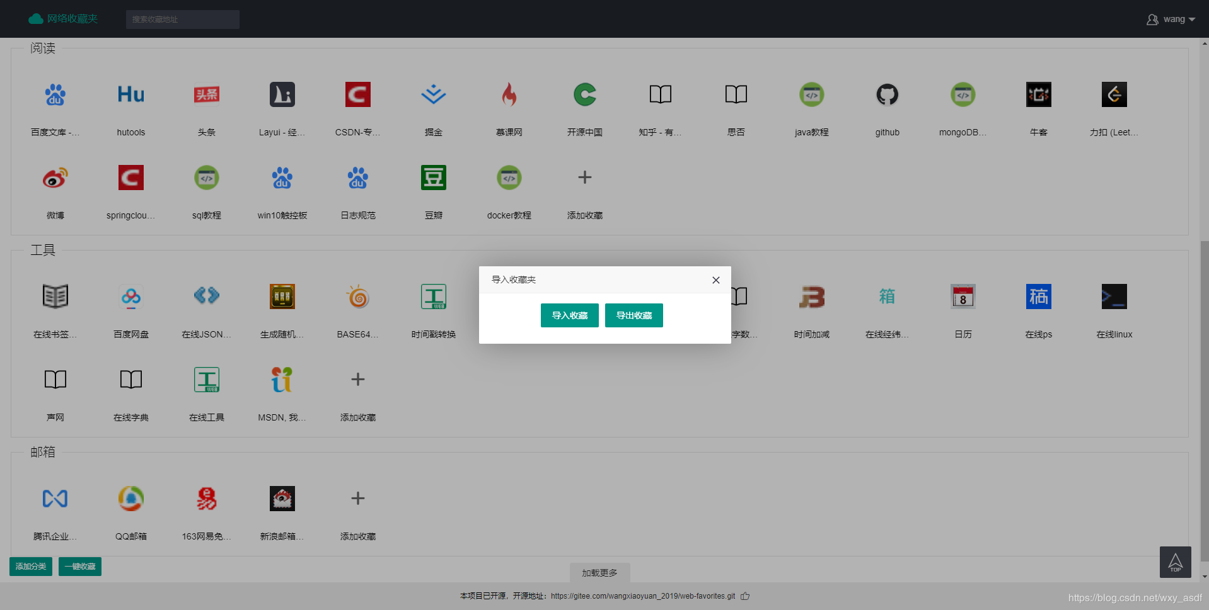Open the sql教程 bookmark icon

click(x=207, y=178)
